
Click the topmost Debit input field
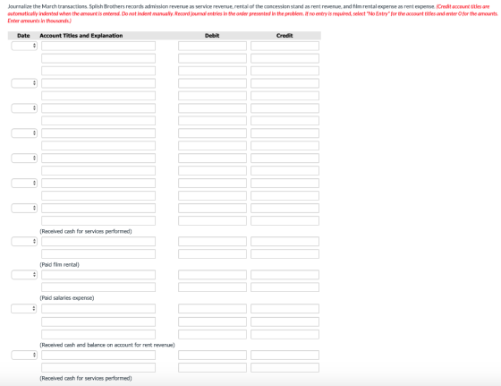click(213, 46)
